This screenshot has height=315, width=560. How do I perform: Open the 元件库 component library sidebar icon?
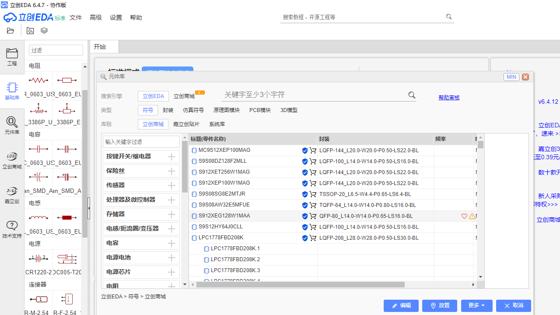coord(12,126)
